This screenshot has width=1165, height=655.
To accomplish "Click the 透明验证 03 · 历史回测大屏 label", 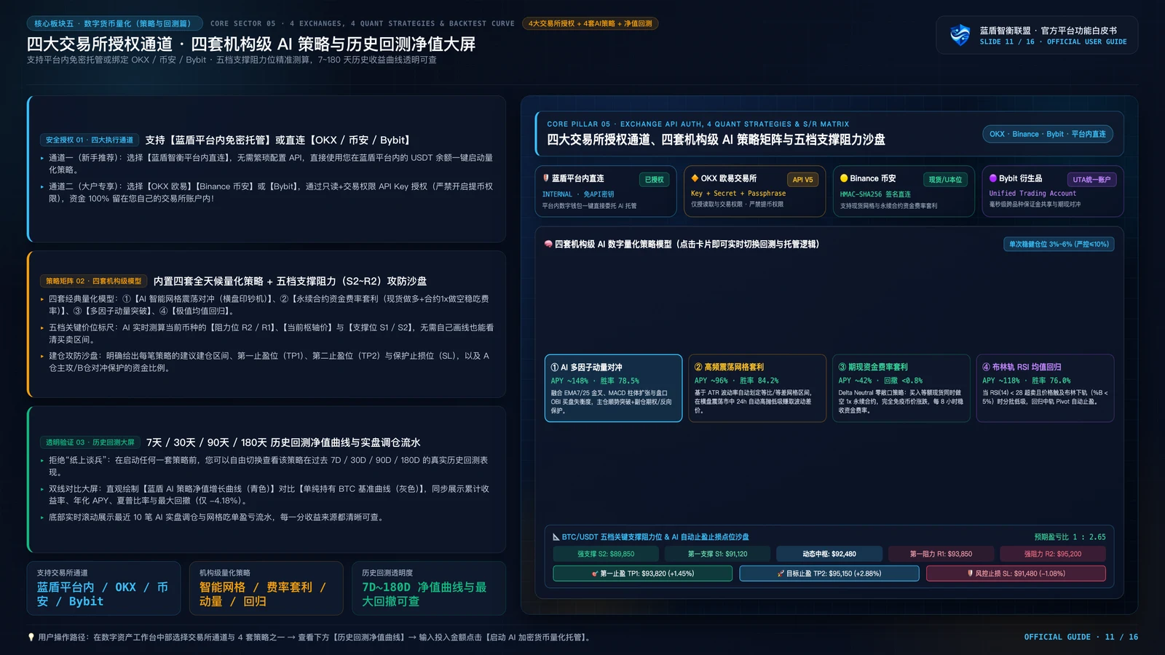I will click(x=90, y=442).
